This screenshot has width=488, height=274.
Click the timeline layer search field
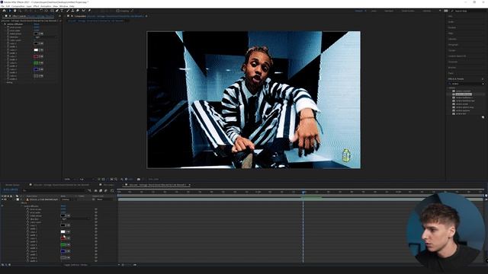[x=55, y=190]
